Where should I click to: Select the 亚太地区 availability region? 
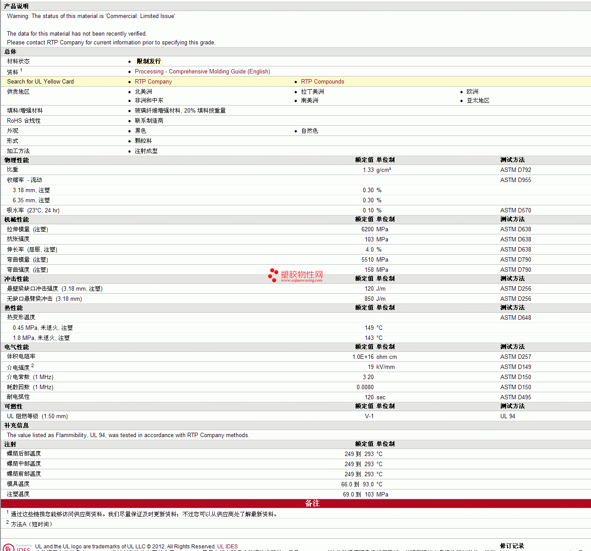[478, 100]
